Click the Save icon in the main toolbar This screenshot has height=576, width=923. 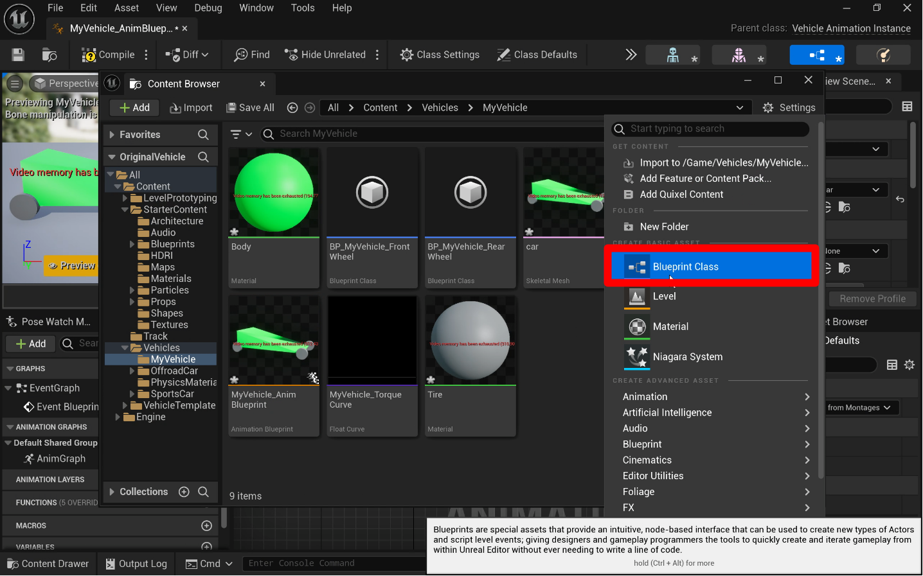tap(18, 55)
